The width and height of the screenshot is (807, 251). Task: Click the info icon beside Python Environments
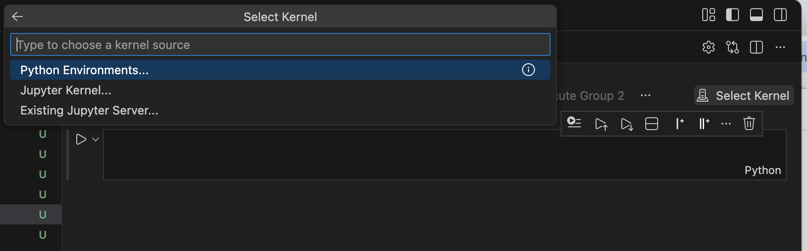point(528,70)
